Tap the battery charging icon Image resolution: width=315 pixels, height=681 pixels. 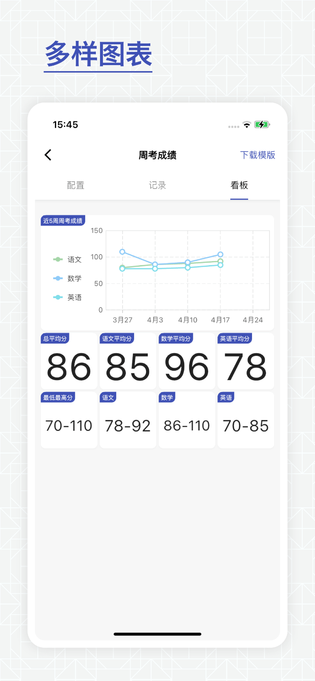[x=262, y=125]
